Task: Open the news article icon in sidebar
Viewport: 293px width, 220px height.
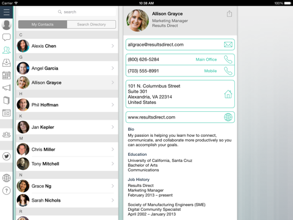Action: pos(7,113)
